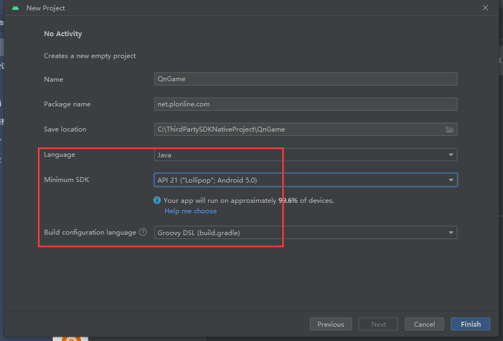Open the folder browser for Save location
The height and width of the screenshot is (341, 503).
click(x=450, y=129)
